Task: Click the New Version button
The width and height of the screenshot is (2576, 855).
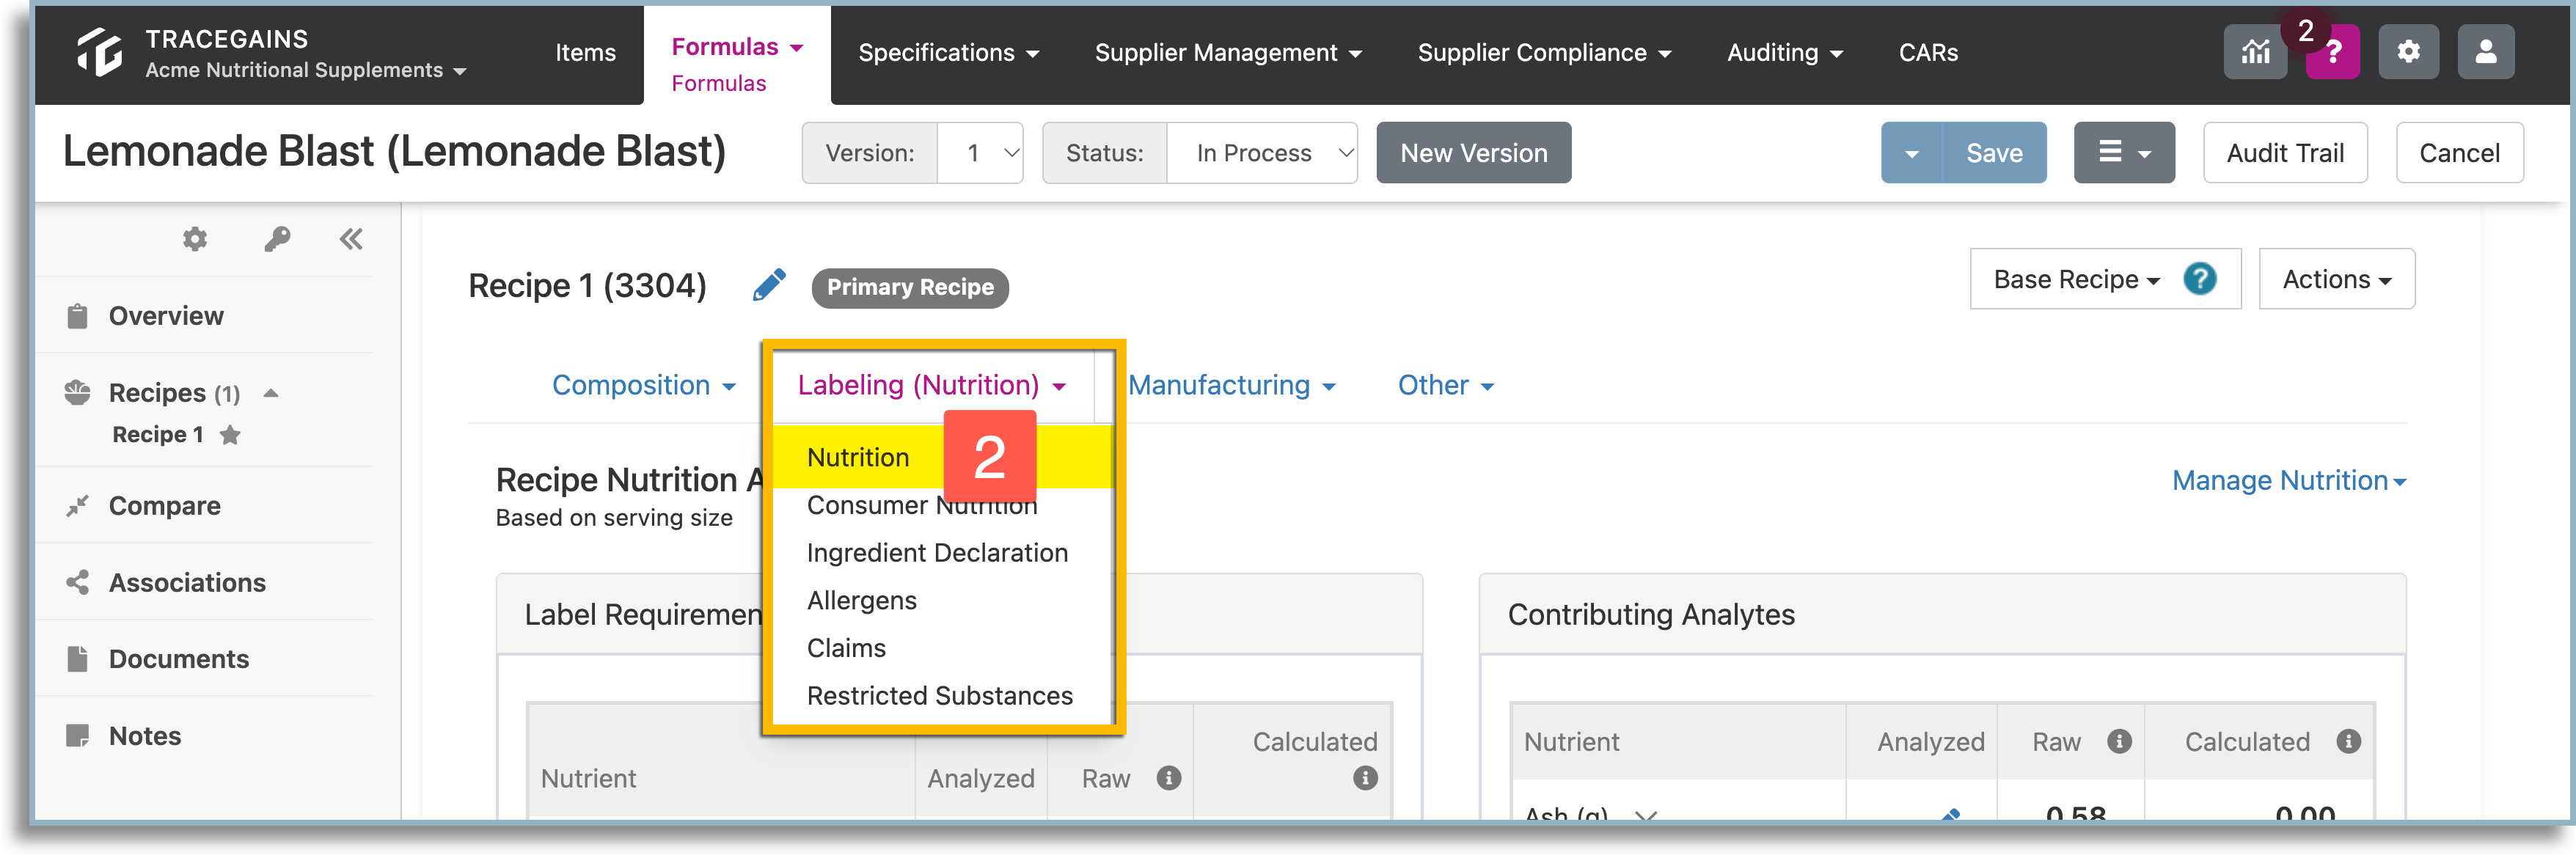Action: tap(1473, 153)
